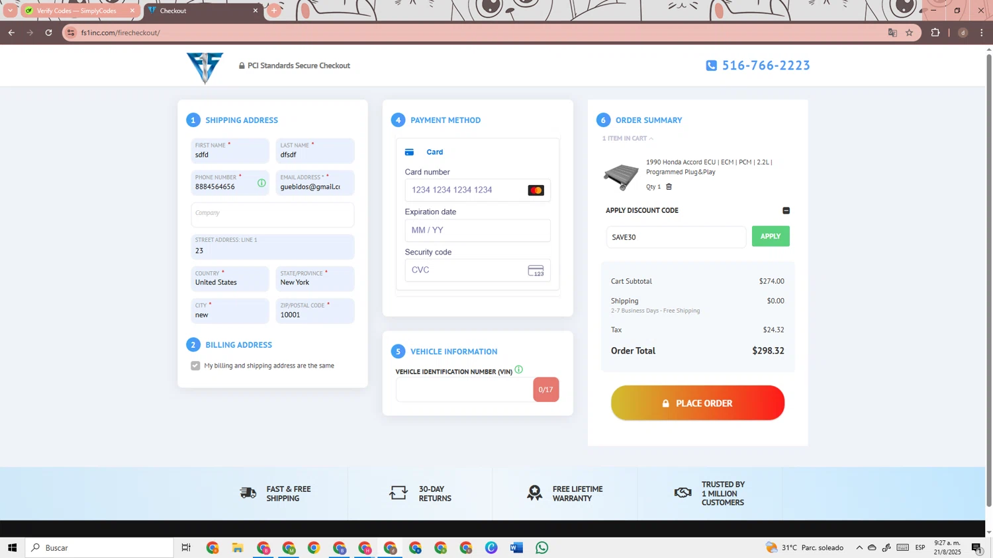Viewport: 993px width, 558px height.
Task: Open a new browser tab
Action: coord(274,11)
